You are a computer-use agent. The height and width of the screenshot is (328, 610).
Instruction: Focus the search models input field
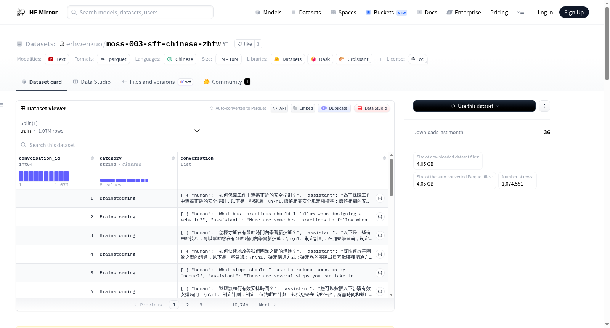point(140,12)
